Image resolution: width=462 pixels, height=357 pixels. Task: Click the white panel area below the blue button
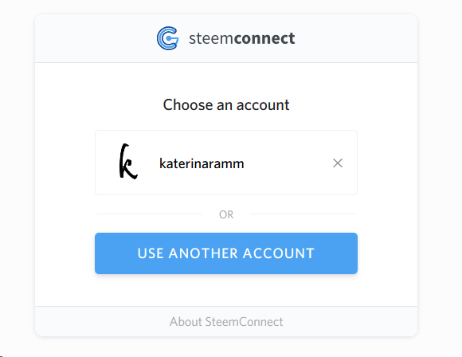point(226,290)
